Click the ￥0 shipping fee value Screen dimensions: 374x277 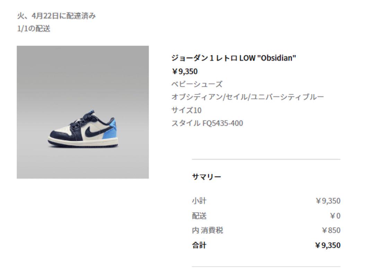coord(335,216)
